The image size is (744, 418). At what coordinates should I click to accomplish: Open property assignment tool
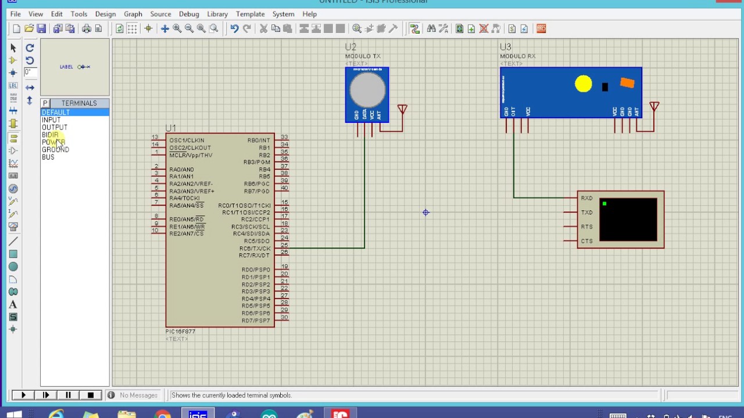[443, 28]
